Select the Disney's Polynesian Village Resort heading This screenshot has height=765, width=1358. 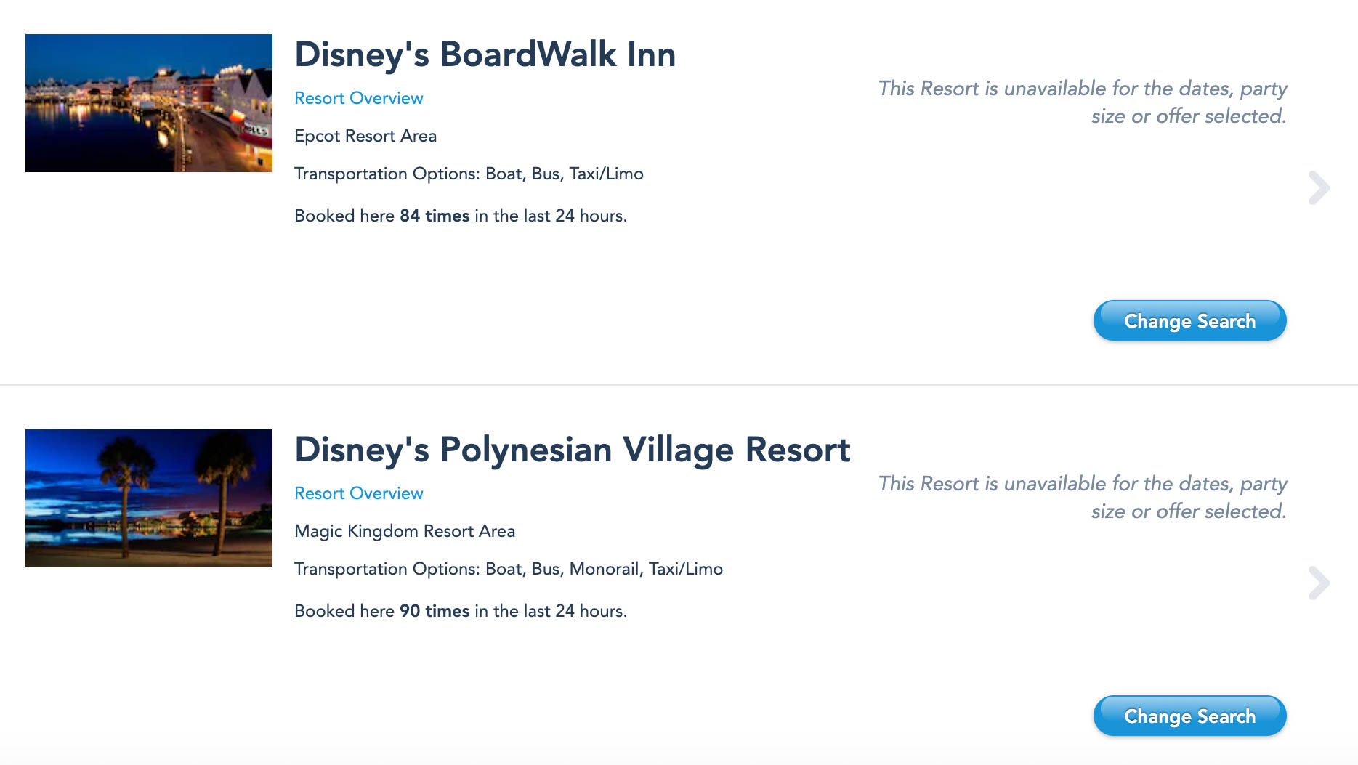tap(573, 450)
